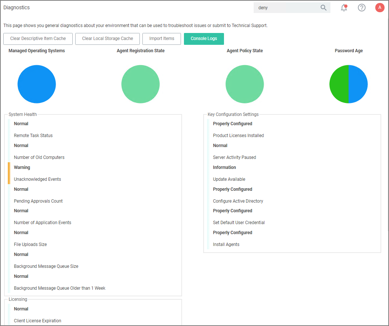Open Pending Approvals Count details
The image size is (389, 326).
38,201
